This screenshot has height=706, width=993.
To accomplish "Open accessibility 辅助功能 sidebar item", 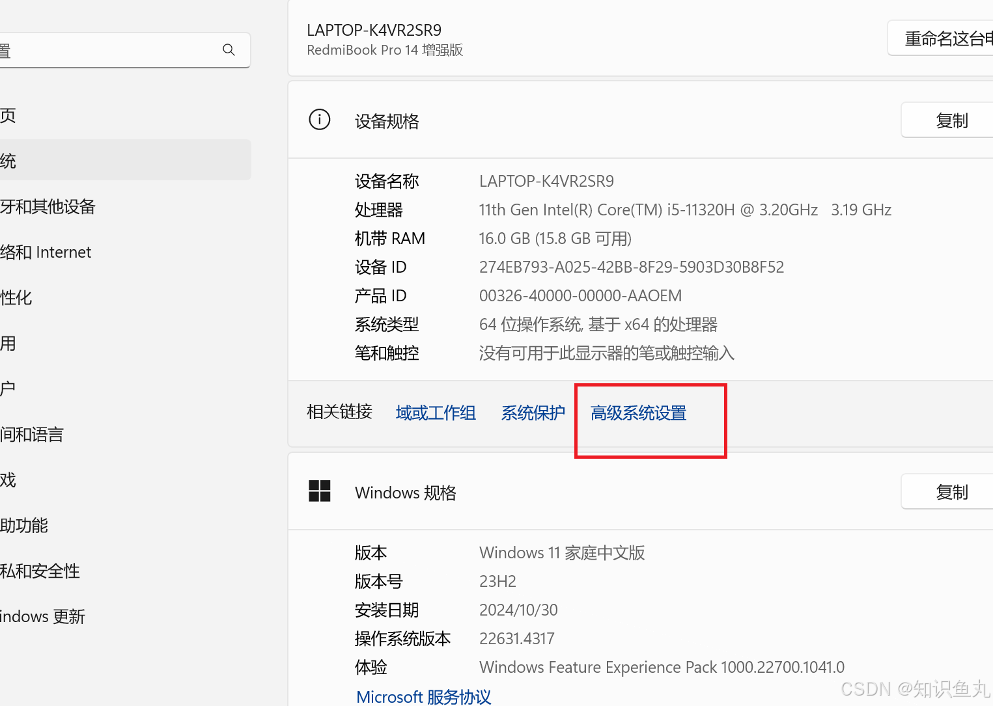I will [125, 526].
